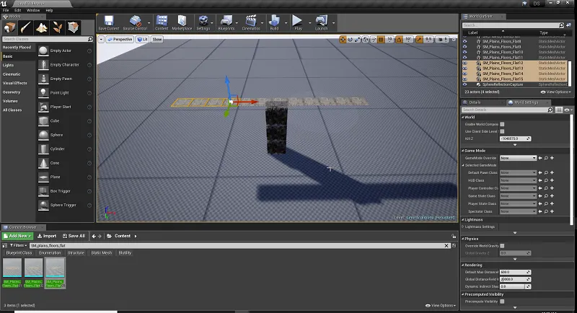
Task: Enable World Composition checkbox
Action: (502, 124)
